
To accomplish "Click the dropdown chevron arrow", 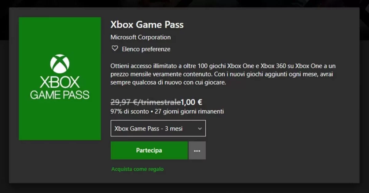I will [200, 128].
